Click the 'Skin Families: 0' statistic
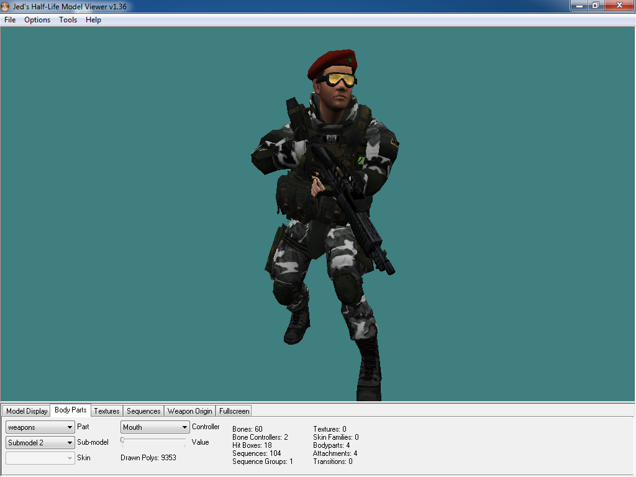The image size is (636, 477). point(336,437)
